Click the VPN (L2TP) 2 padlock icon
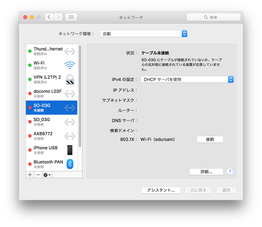Image resolution: width=262 pixels, height=227 pixels. pos(70,80)
